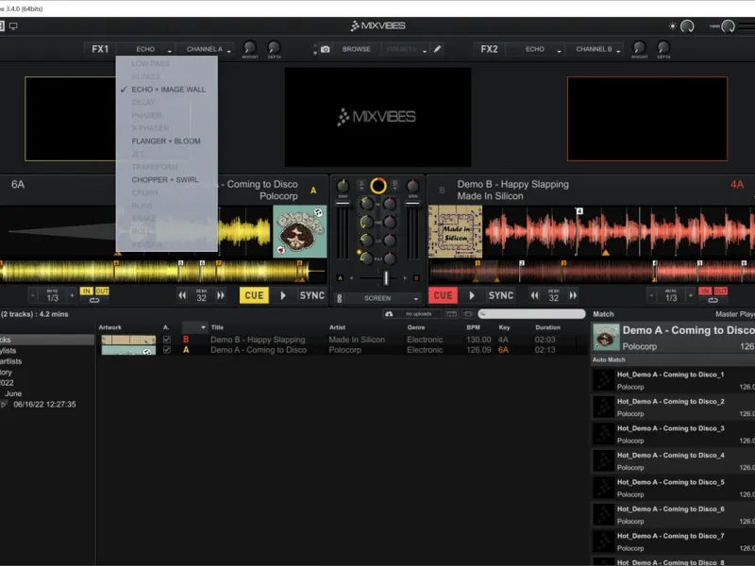Toggle mixer channel A button above EQ
Viewport: 755px width, 566px height.
pyautogui.click(x=361, y=184)
